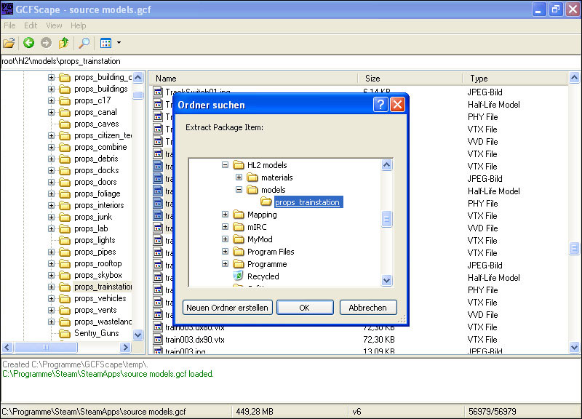Open the Help menu
The image size is (582, 419).
(79, 25)
